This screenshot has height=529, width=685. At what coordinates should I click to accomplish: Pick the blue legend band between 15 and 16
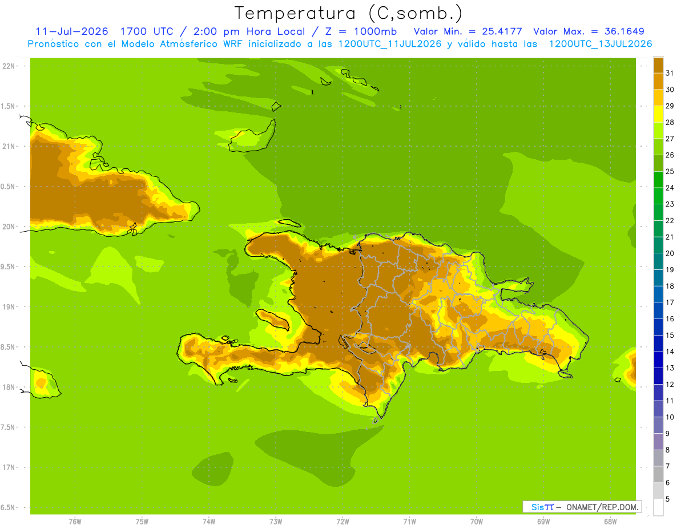pyautogui.click(x=658, y=327)
